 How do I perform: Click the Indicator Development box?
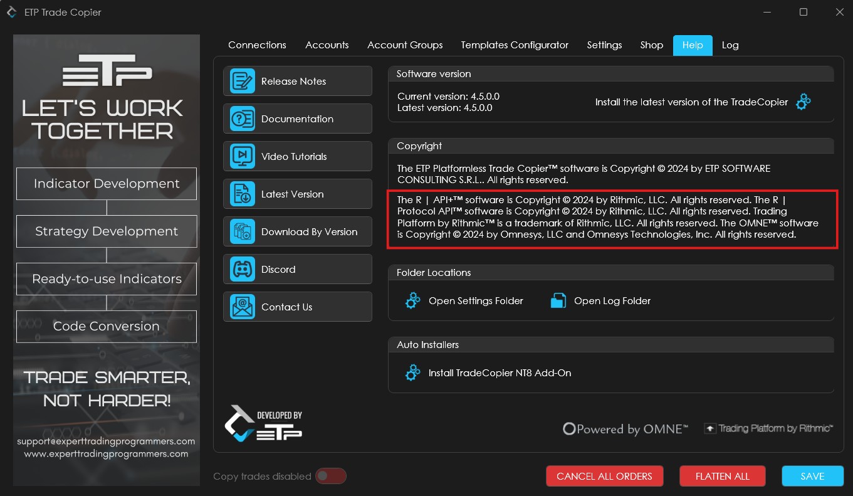tap(107, 184)
